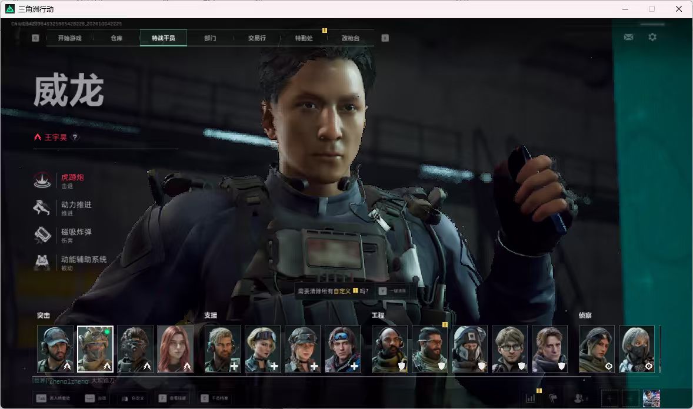The height and width of the screenshot is (409, 693).
Task: Open the player avatar in bottom corner
Action: click(x=651, y=398)
